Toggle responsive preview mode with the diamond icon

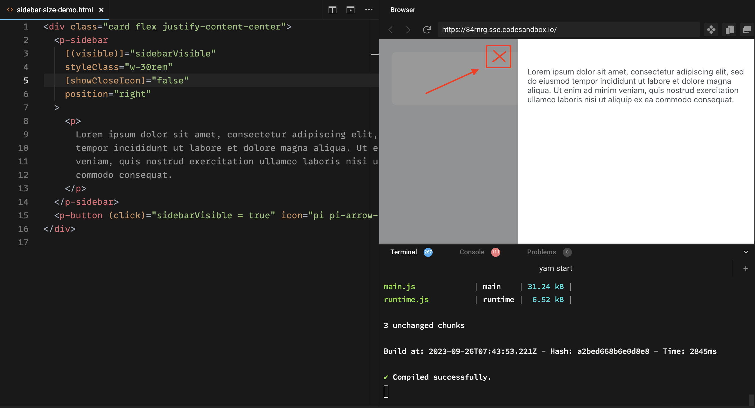pos(712,30)
